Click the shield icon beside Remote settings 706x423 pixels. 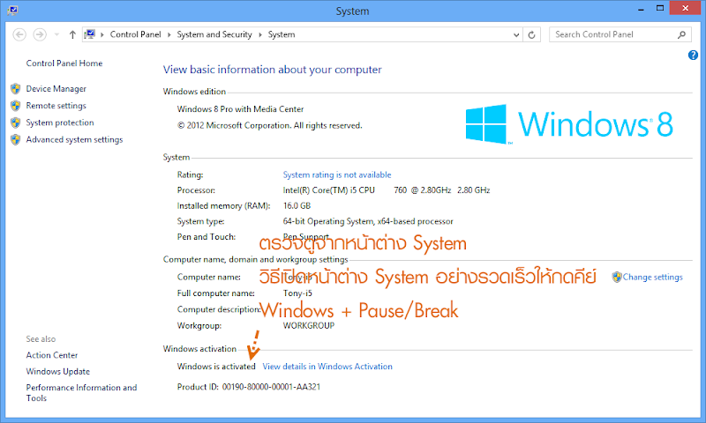click(16, 106)
